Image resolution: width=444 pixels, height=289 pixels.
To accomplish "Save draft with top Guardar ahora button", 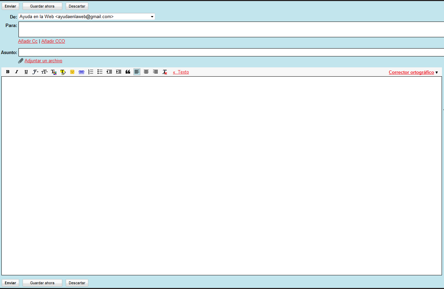I will point(42,6).
